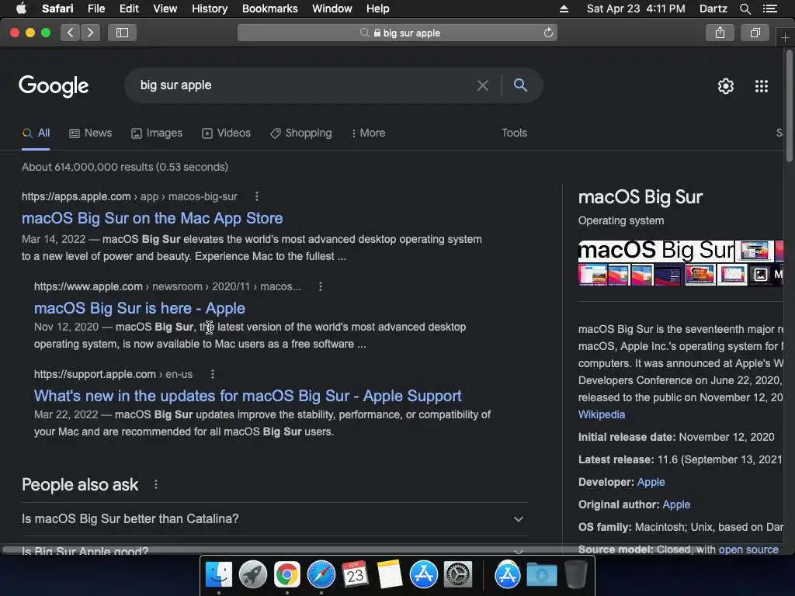Open the Bookmarks menu
The image size is (795, 596).
pyautogui.click(x=269, y=9)
